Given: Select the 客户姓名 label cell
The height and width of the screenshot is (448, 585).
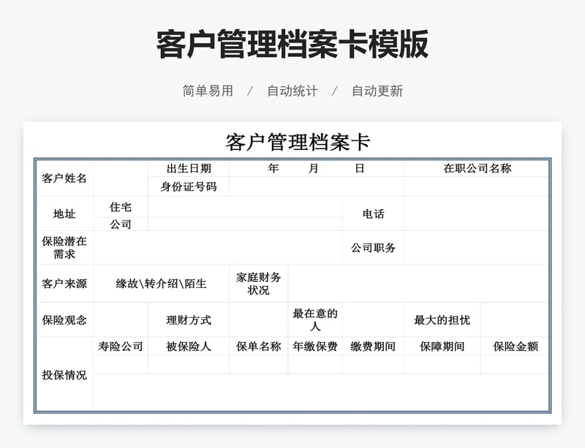Looking at the screenshot, I should 64,178.
